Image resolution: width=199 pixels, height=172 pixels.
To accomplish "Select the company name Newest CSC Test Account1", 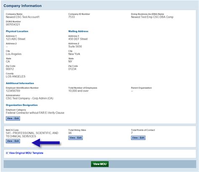I will [23, 17].
